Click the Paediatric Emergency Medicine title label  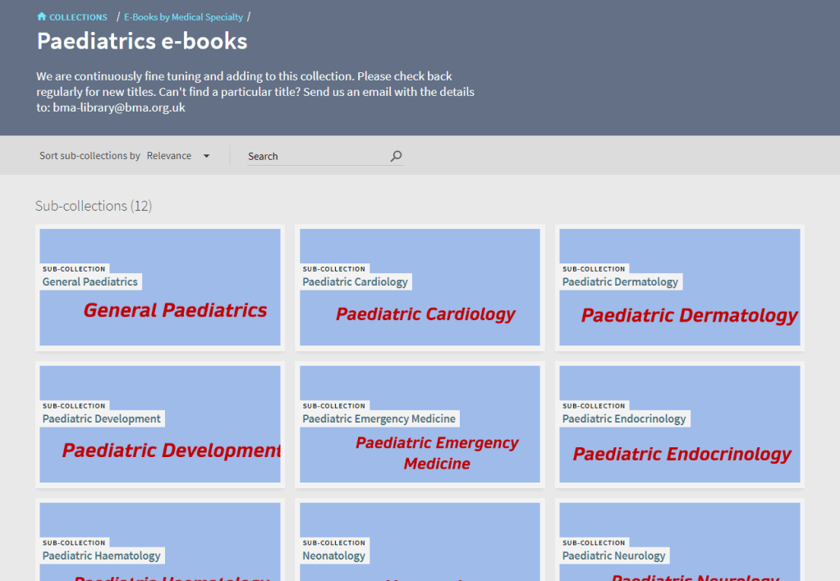click(x=379, y=419)
